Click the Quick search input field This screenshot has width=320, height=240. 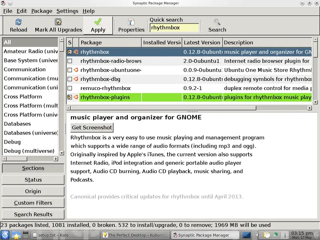point(174,28)
